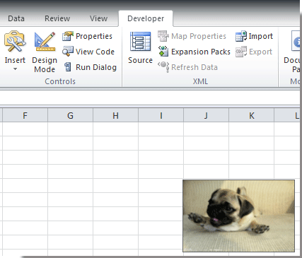Screen dimensions: 302x258
Task: Click the Expansion Packs icon
Action: tap(163, 52)
